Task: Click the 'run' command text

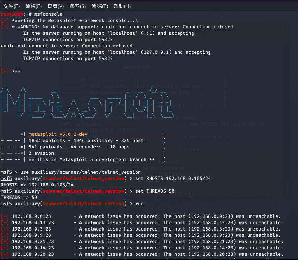Action: pyautogui.click(x=139, y=204)
